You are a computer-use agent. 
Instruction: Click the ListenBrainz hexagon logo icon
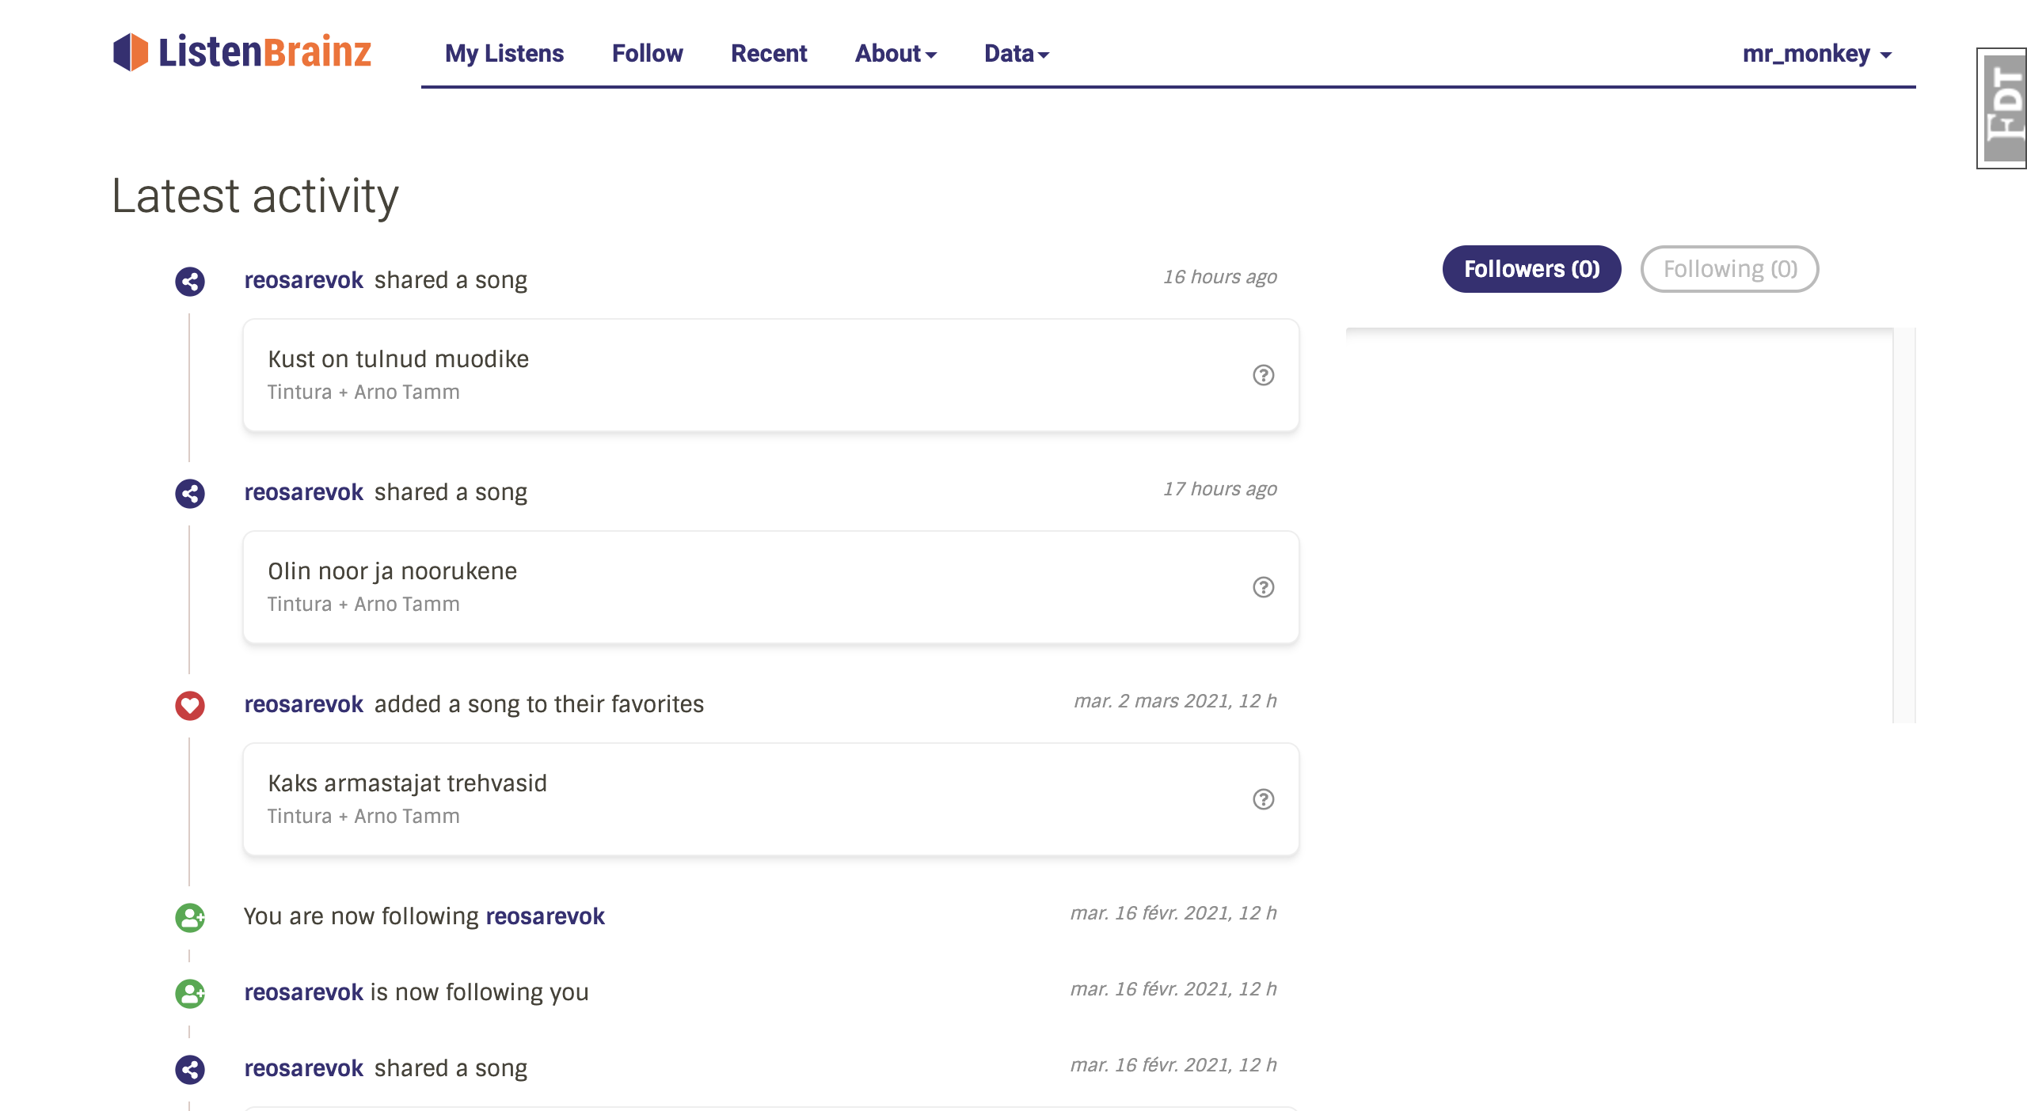tap(131, 52)
